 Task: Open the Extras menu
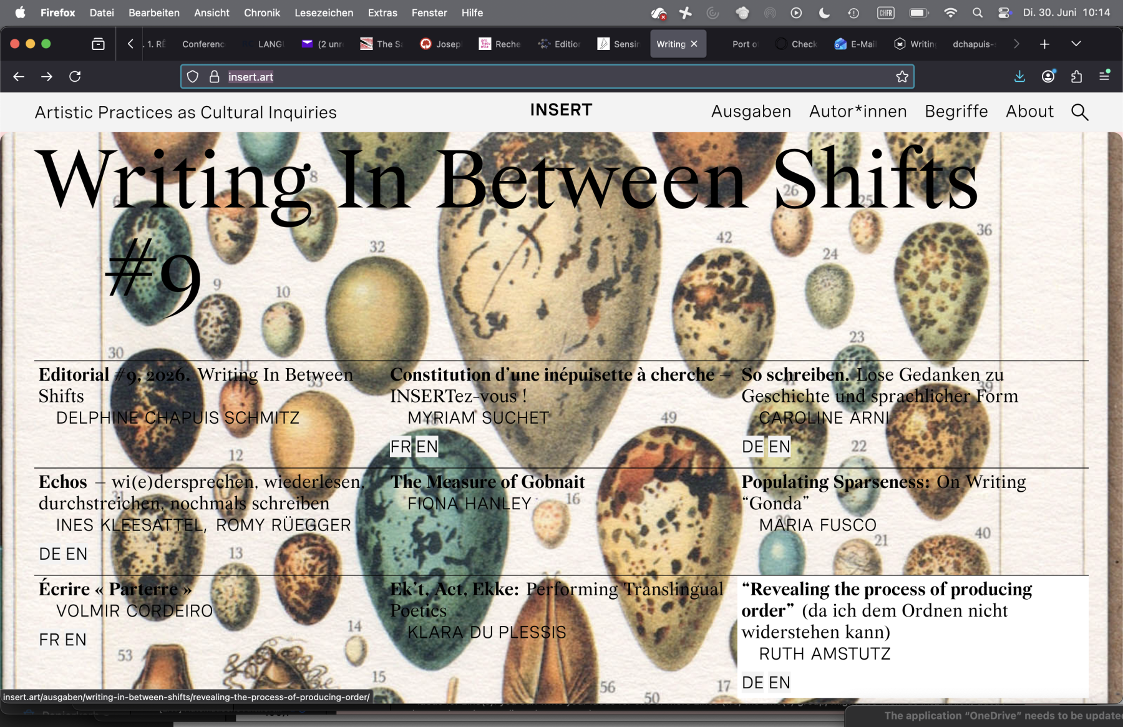click(x=382, y=12)
